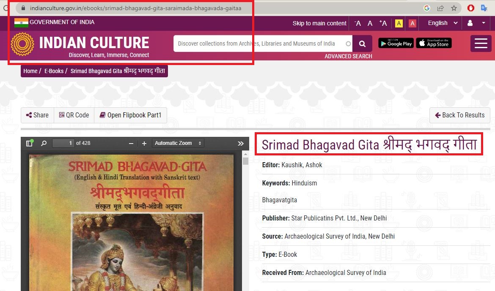495x291 pixels.
Task: Open the red Opera-style extension icon
Action: (x=471, y=8)
